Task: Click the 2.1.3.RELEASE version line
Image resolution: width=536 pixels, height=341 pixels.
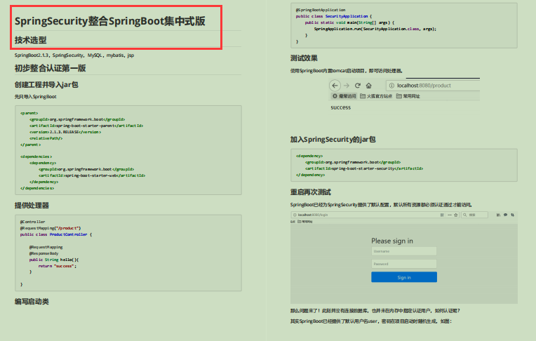Action: [x=65, y=132]
